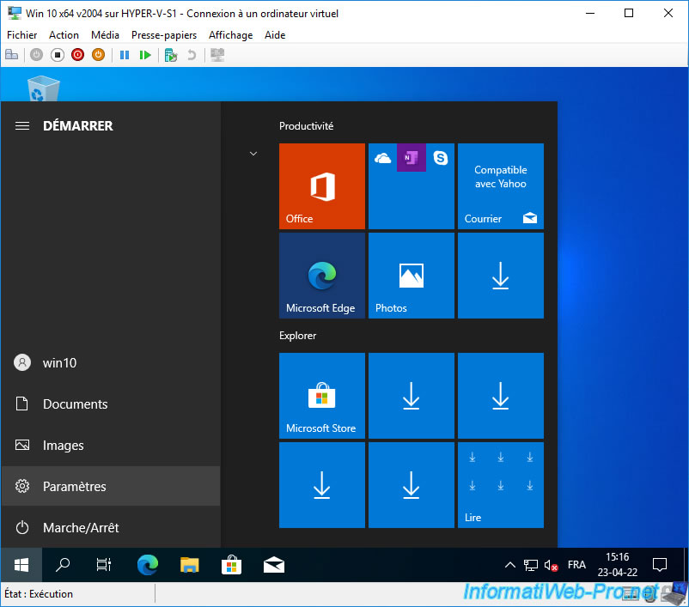Select the Recycle Bin desktop icon
Screen dimensions: 689x607
43,88
